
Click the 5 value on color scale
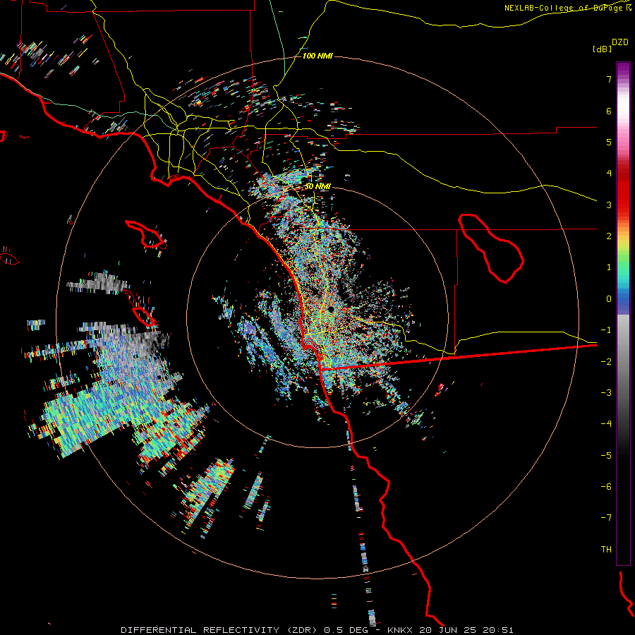coord(609,142)
